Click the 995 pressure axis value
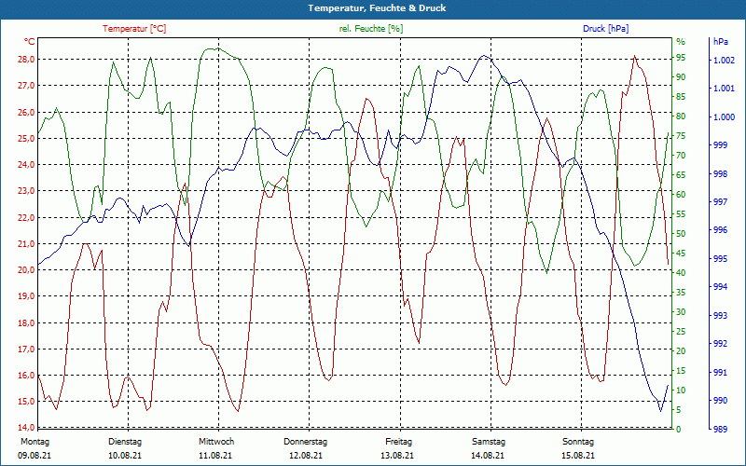Viewport: 746px width, 466px height. tap(720, 259)
